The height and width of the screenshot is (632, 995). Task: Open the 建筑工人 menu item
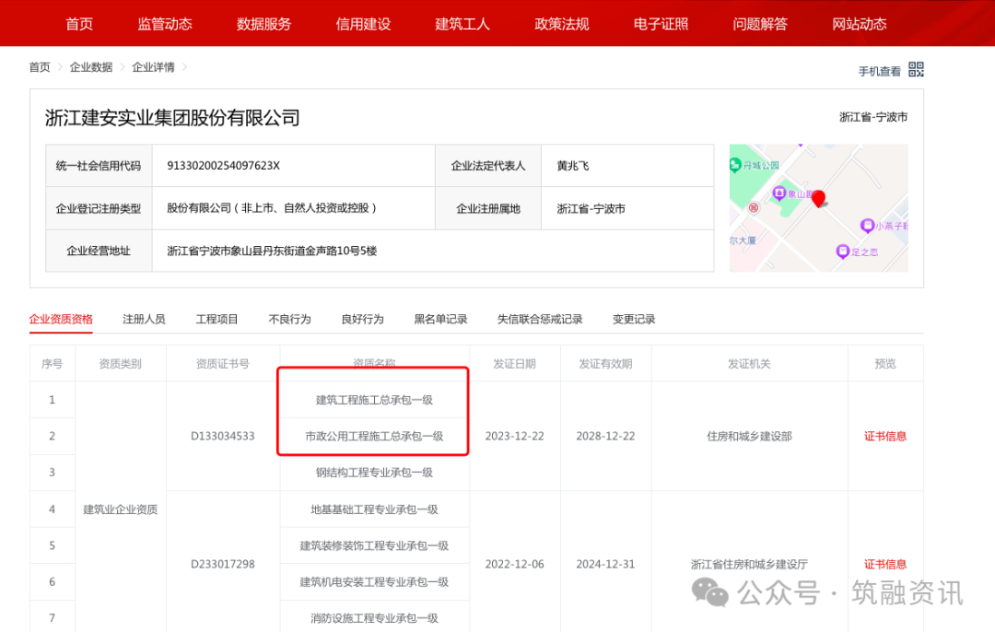(462, 24)
